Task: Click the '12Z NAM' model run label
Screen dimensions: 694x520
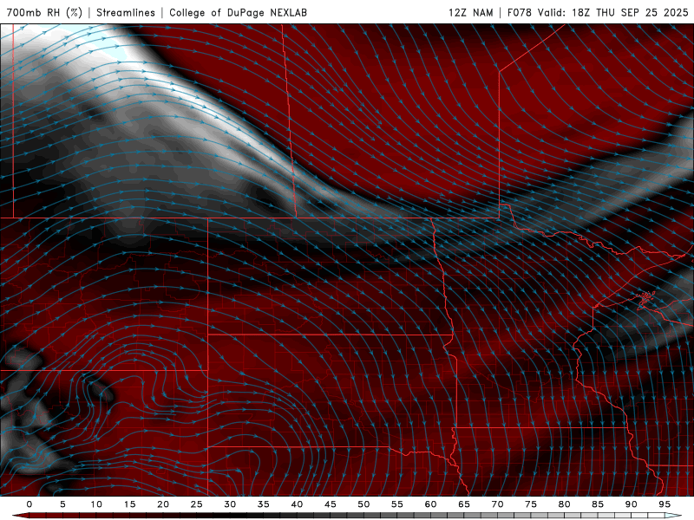Action: tap(470, 12)
